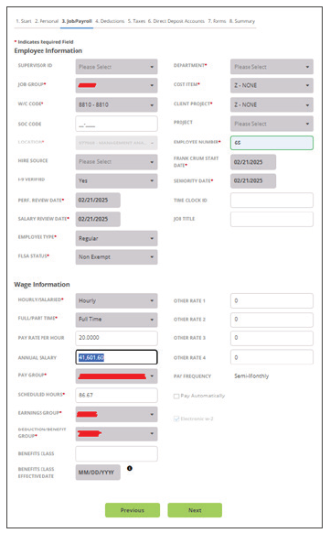Go to the 2. Personal tab
This screenshot has height=533, width=330.
tap(47, 21)
